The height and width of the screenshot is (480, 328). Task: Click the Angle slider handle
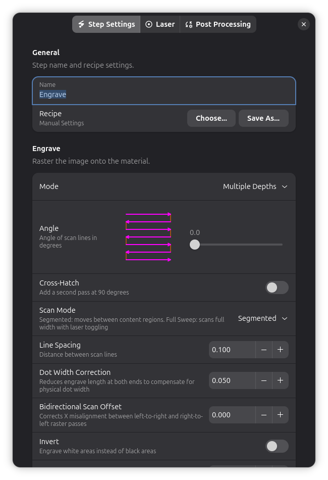pyautogui.click(x=195, y=245)
